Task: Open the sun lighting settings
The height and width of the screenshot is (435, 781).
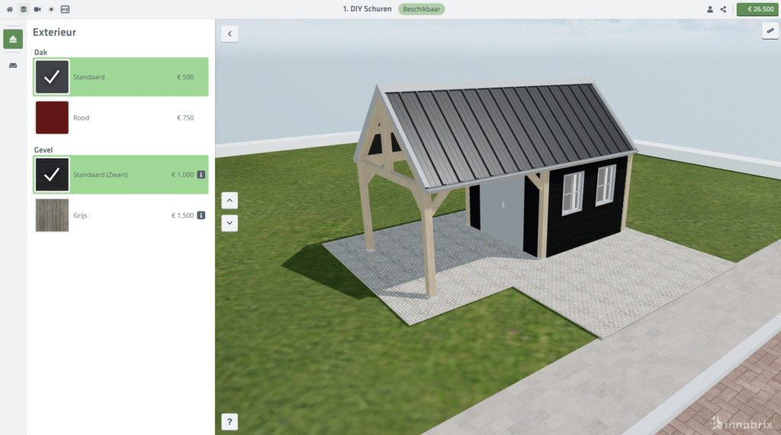Action: coord(51,9)
